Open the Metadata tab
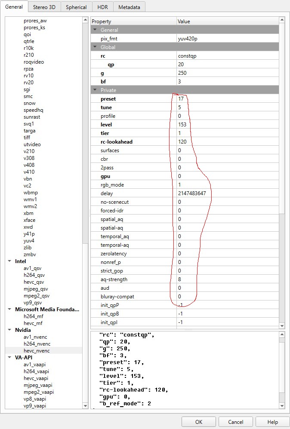Screen dimensions: 290x429 pyautogui.click(x=129, y=7)
